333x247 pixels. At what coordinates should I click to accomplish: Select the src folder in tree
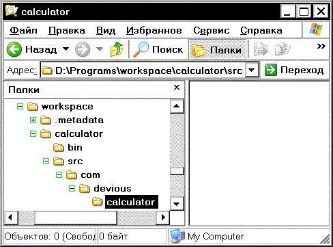tap(75, 161)
